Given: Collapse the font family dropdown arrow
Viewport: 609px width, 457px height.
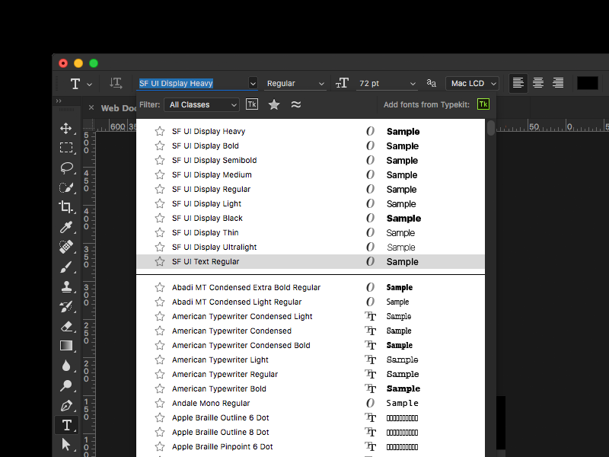Looking at the screenshot, I should coord(253,84).
